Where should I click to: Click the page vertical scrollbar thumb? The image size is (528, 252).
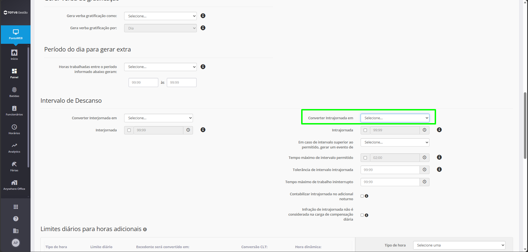coord(525,126)
